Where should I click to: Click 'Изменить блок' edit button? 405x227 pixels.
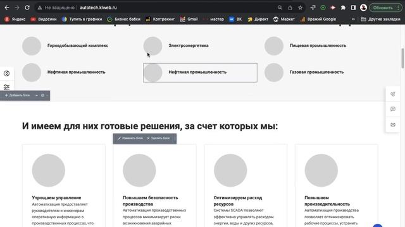click(130, 138)
